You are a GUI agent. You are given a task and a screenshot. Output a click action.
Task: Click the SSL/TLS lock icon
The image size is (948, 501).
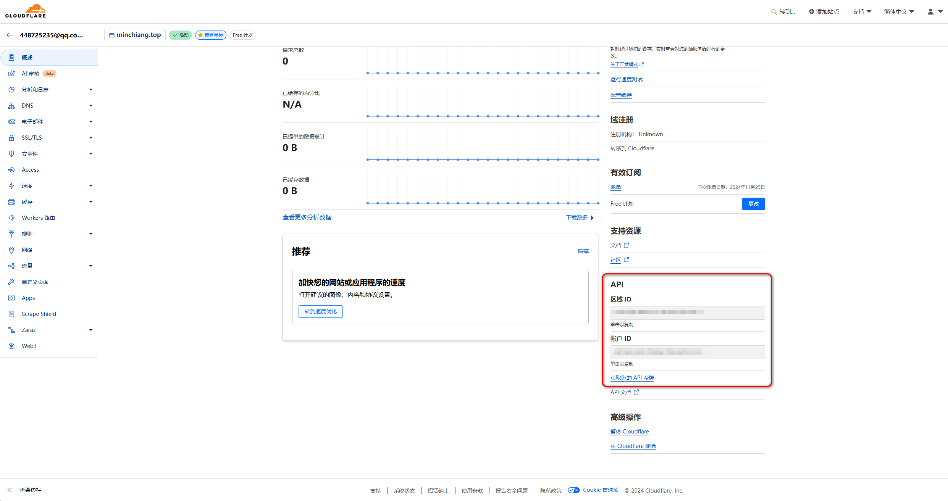pos(11,138)
